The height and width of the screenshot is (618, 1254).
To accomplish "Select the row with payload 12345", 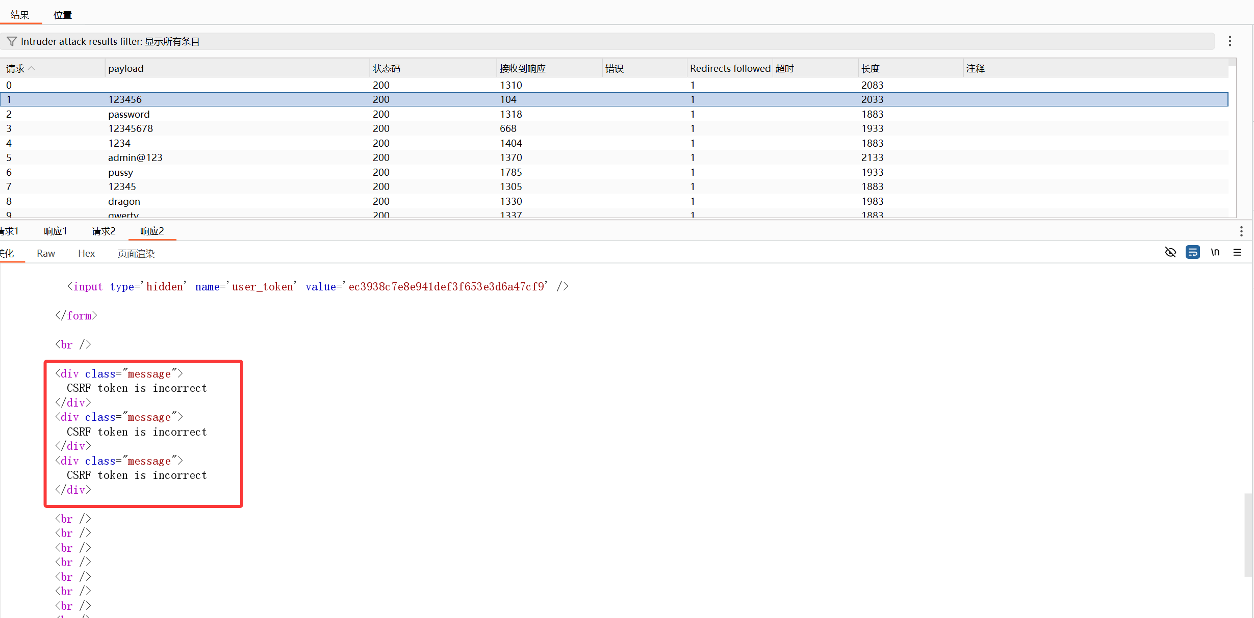I will [614, 186].
